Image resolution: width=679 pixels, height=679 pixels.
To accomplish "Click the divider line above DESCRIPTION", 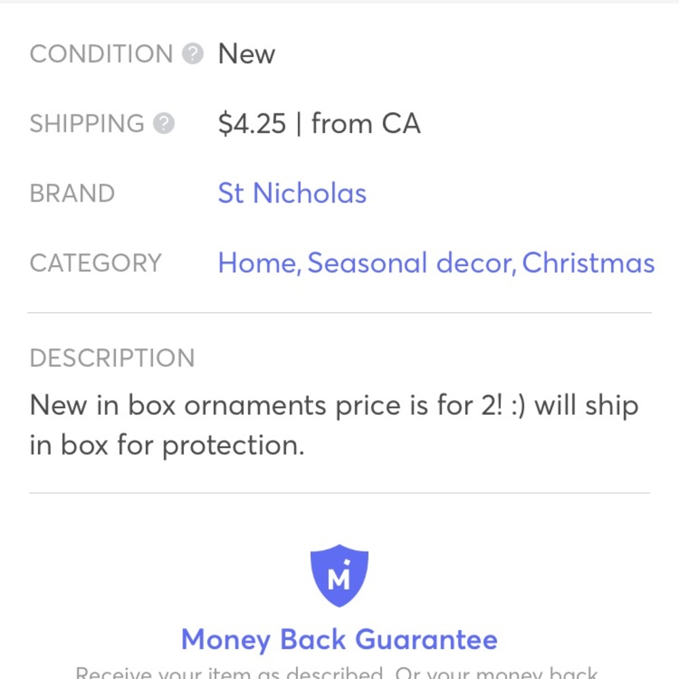I will 339,312.
